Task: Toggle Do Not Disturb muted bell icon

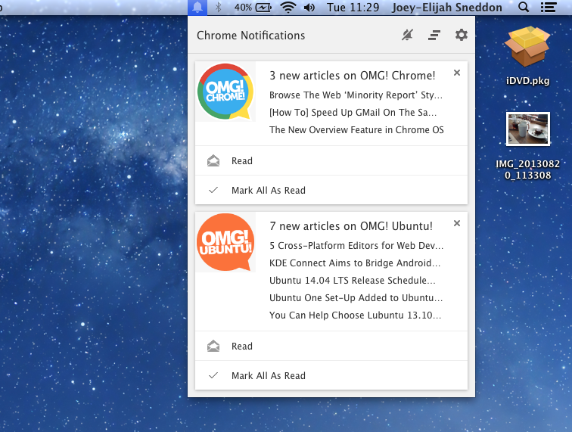Action: click(x=408, y=36)
